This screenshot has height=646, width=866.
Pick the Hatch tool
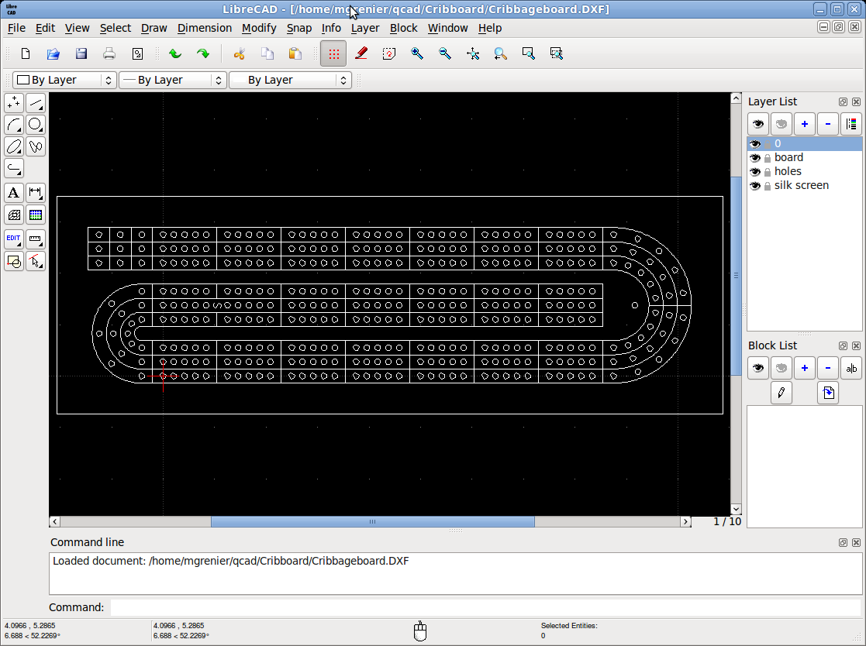(13, 215)
